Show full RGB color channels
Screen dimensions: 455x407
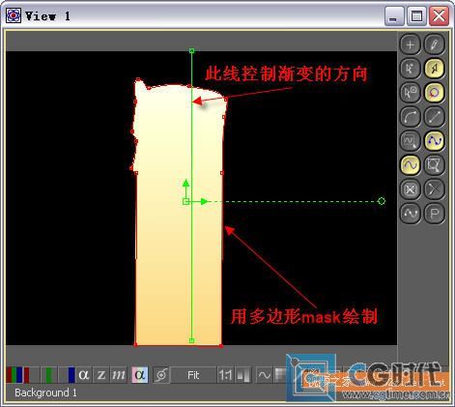(14, 375)
